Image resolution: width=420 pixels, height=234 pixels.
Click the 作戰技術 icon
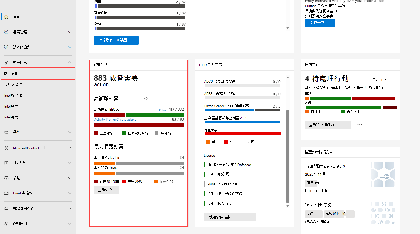click(6, 224)
